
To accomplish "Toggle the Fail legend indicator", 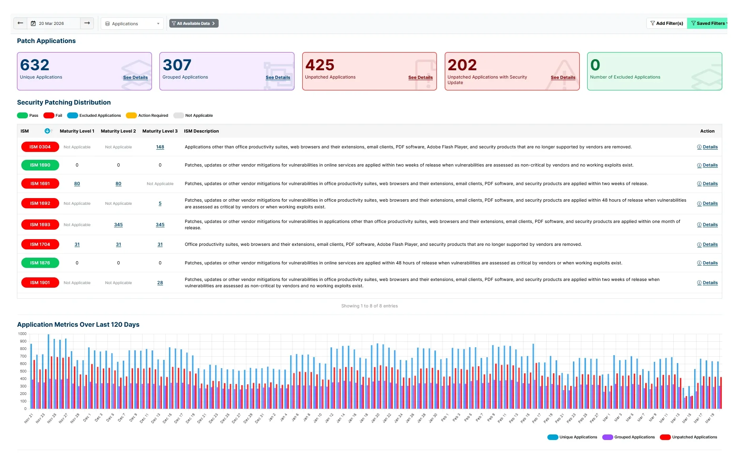I will pyautogui.click(x=49, y=116).
